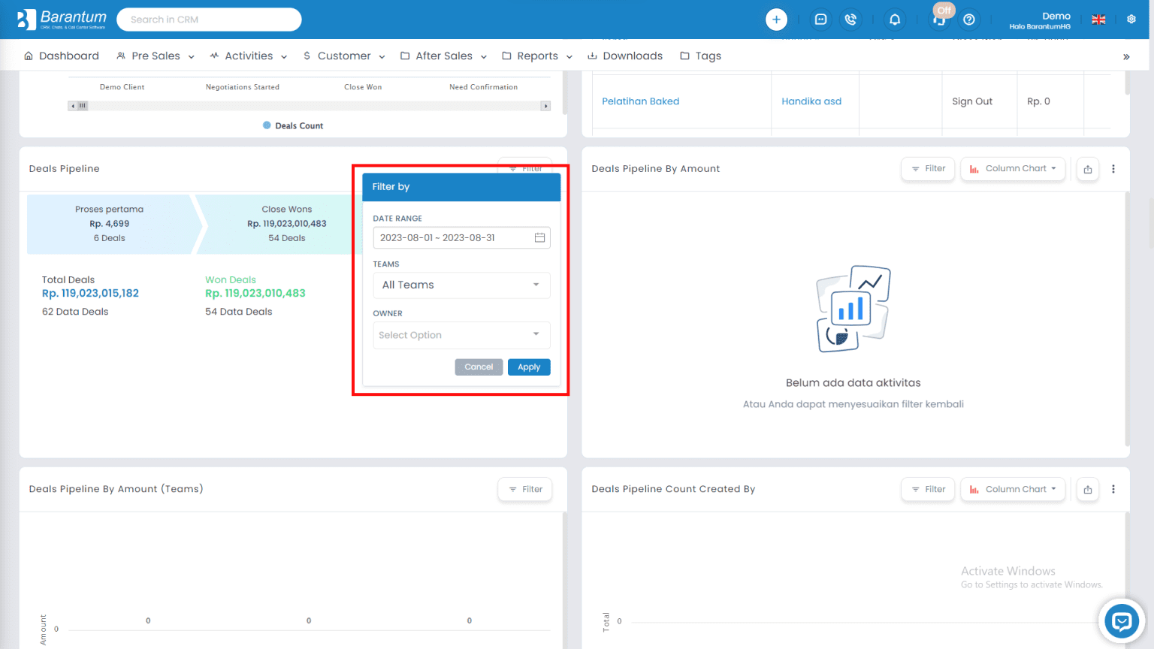
Task: Open the Owner Select Option dropdown
Action: click(461, 335)
